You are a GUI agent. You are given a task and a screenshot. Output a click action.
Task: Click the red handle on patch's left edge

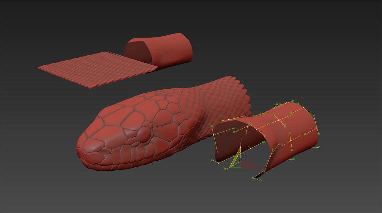(x=217, y=153)
